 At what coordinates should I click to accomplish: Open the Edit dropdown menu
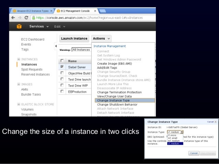pyautogui.click(x=60, y=26)
